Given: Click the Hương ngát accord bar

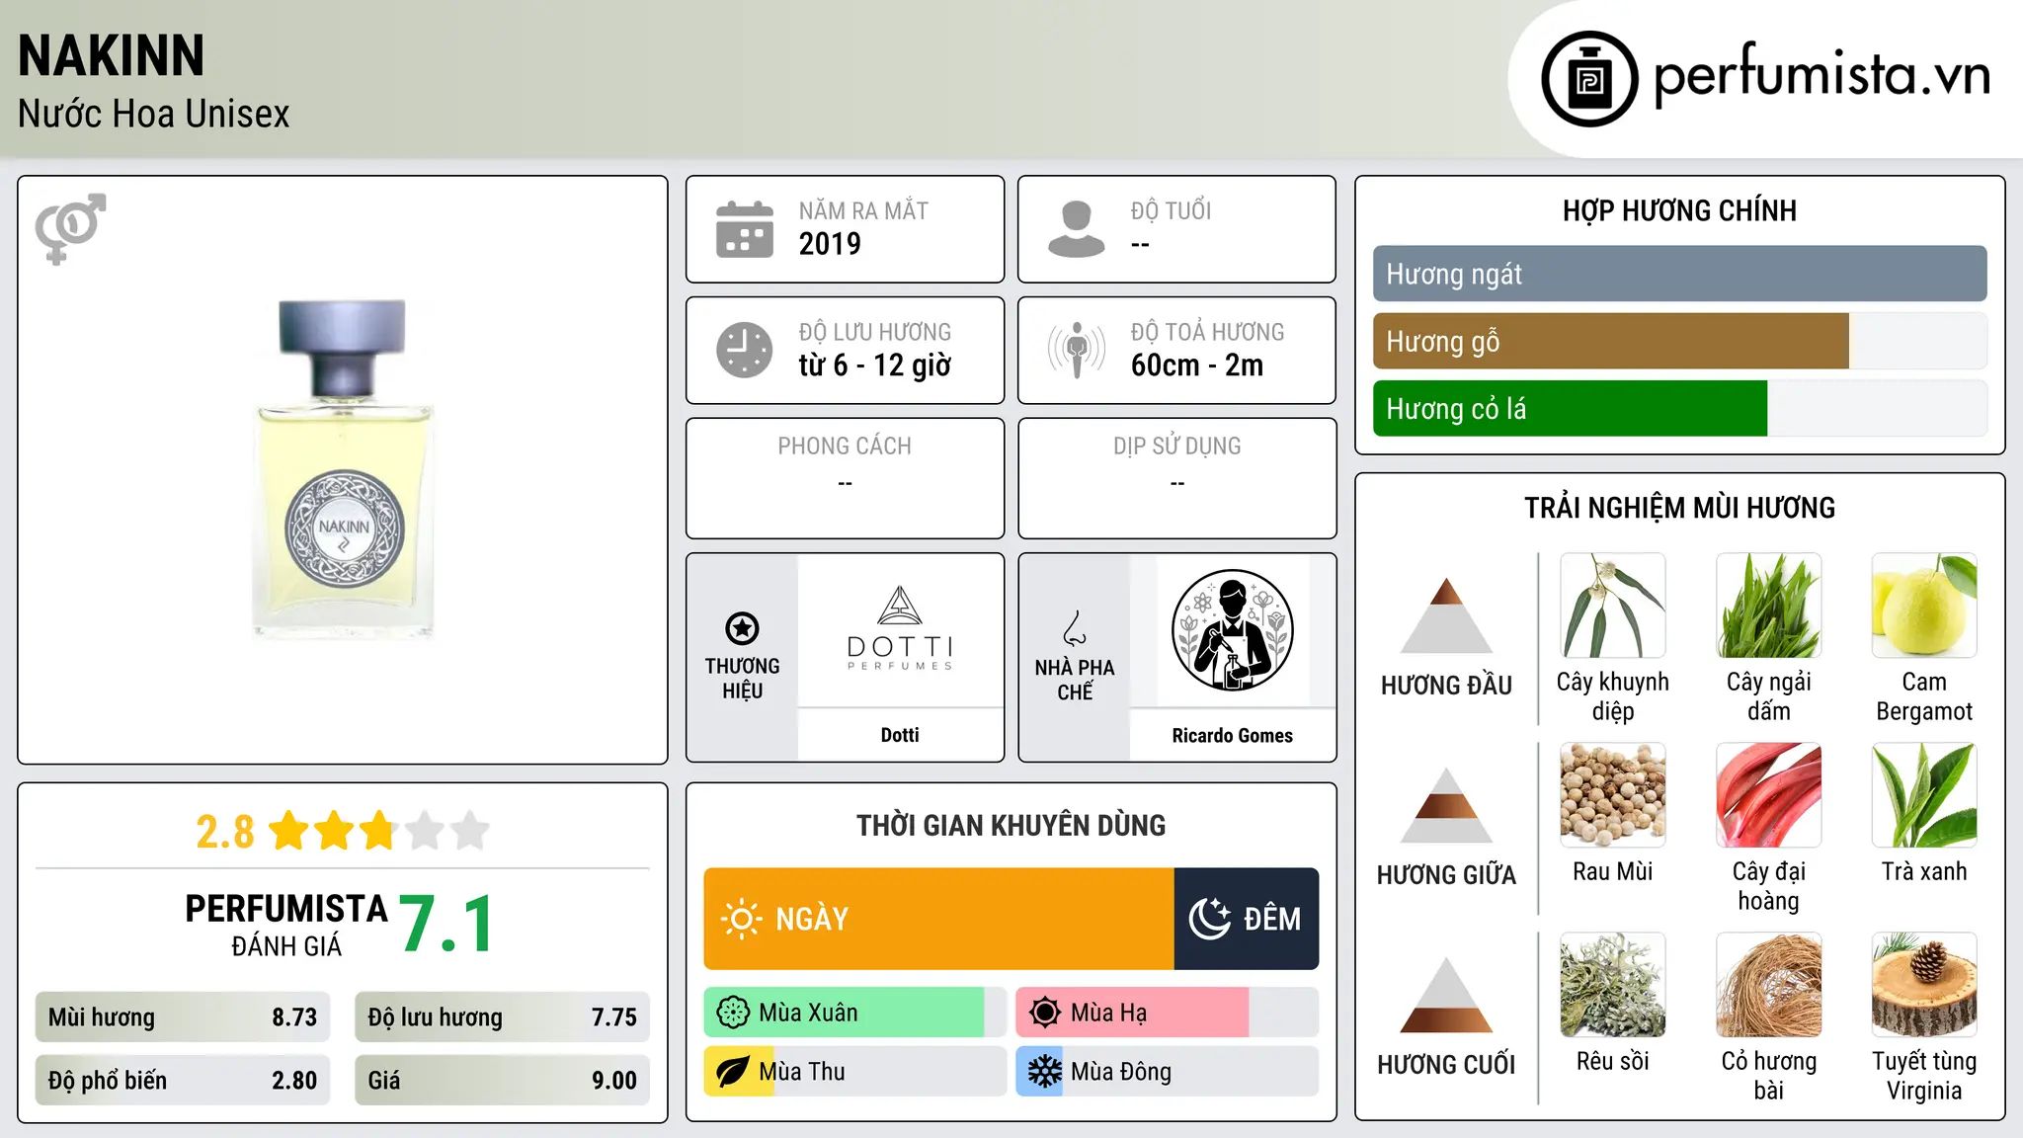Looking at the screenshot, I should point(1679,274).
